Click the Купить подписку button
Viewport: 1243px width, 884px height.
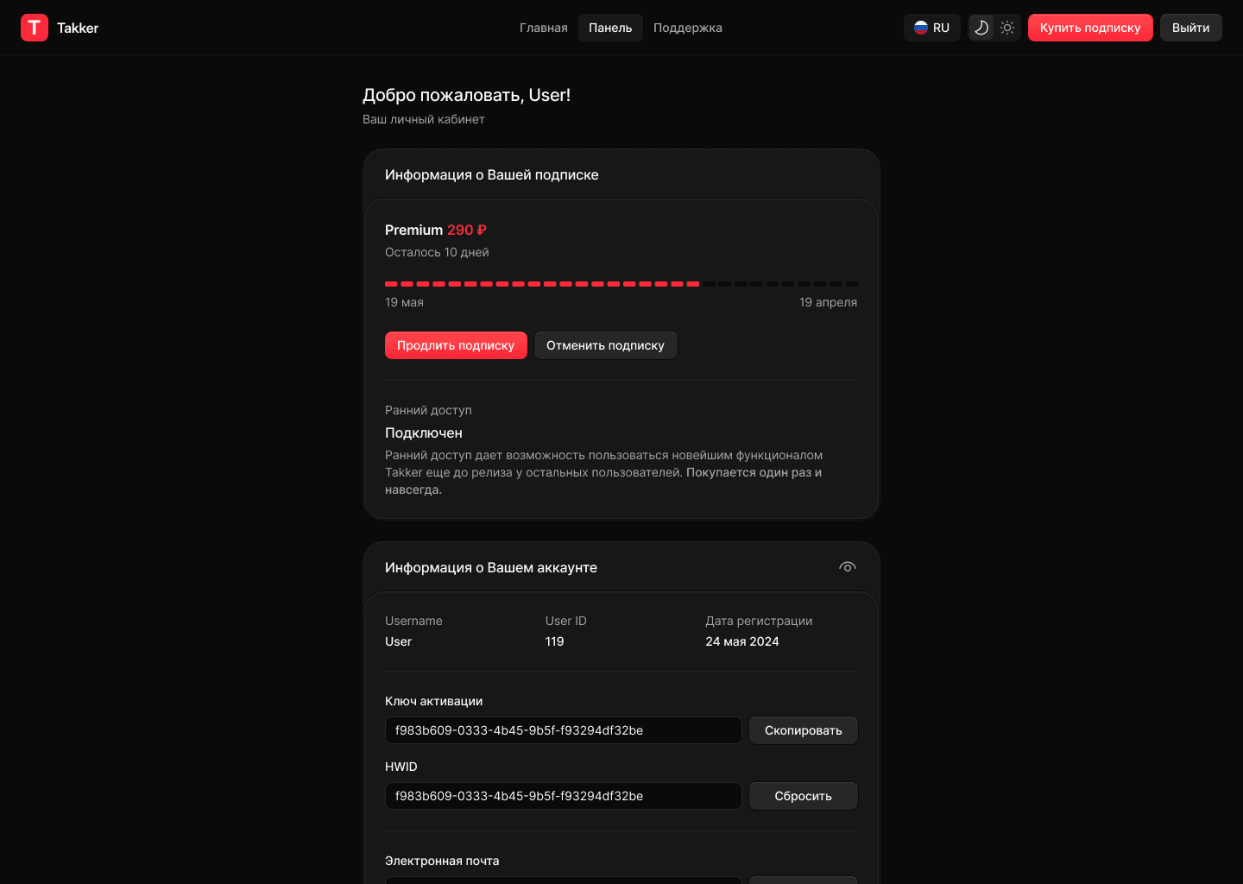[1090, 28]
